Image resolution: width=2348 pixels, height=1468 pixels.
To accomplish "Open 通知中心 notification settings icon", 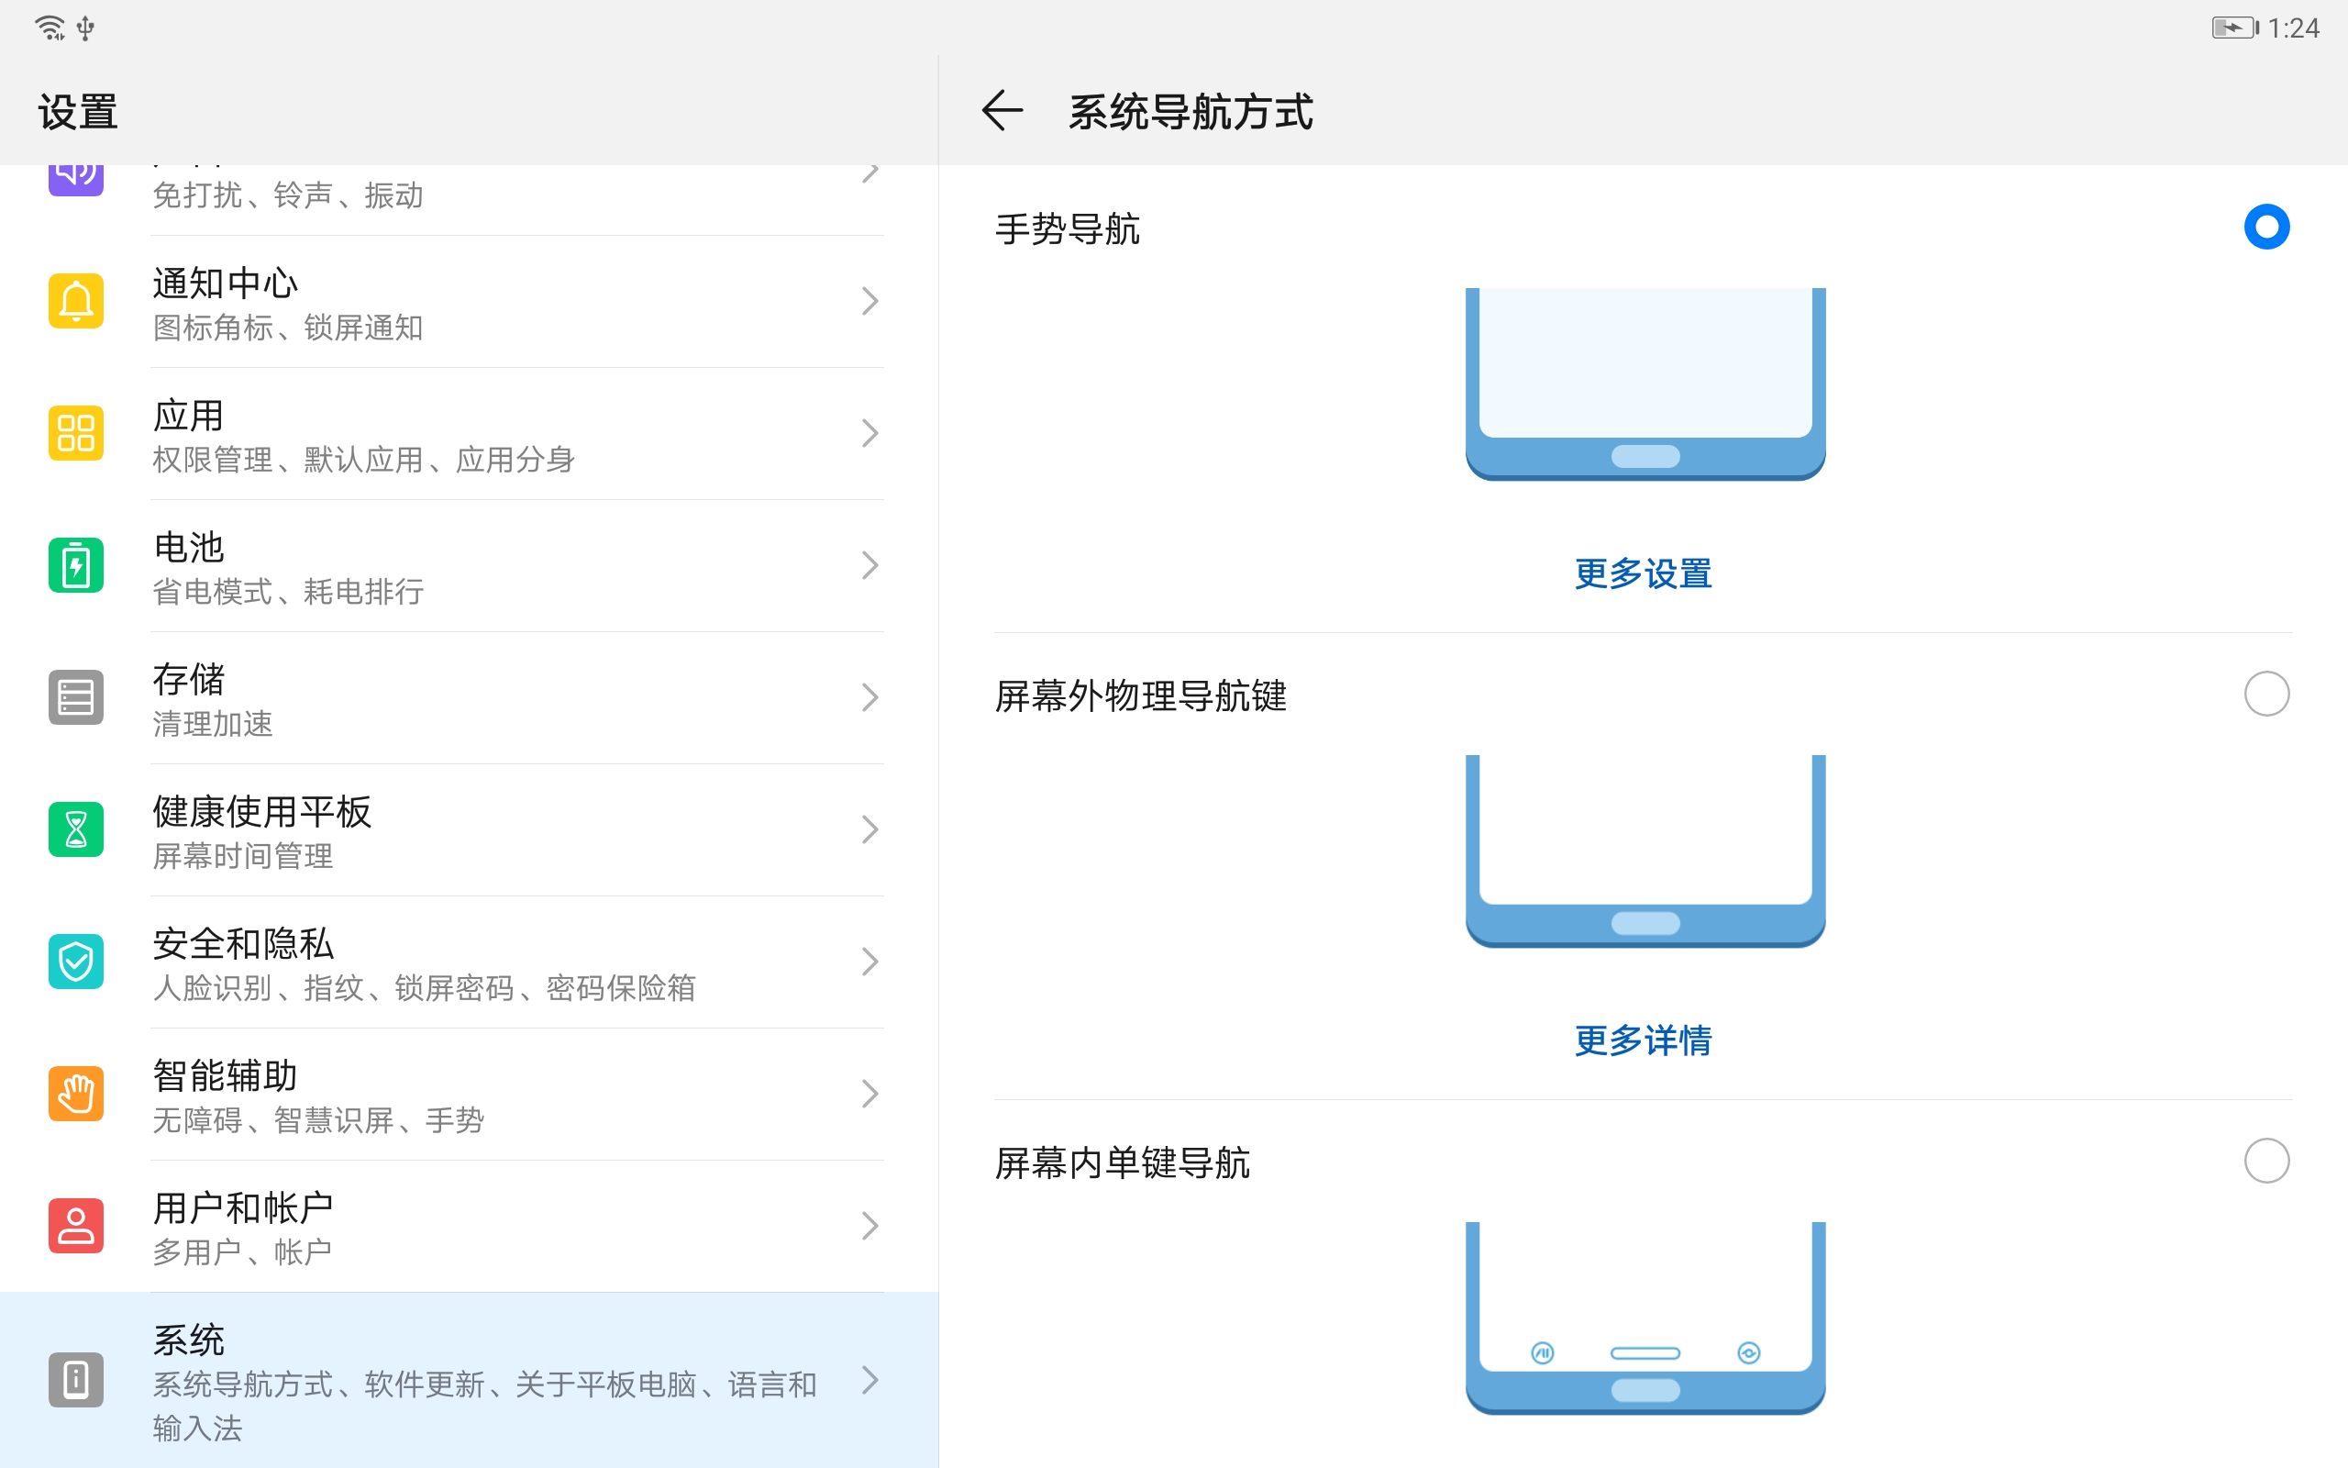I will tap(76, 301).
